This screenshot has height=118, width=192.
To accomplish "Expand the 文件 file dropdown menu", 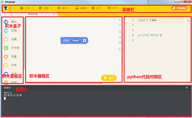I will [x=27, y=8].
